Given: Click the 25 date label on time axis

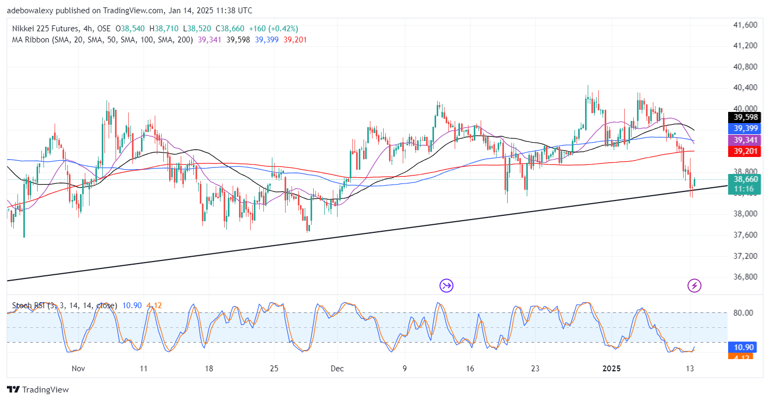Looking at the screenshot, I should point(273,368).
